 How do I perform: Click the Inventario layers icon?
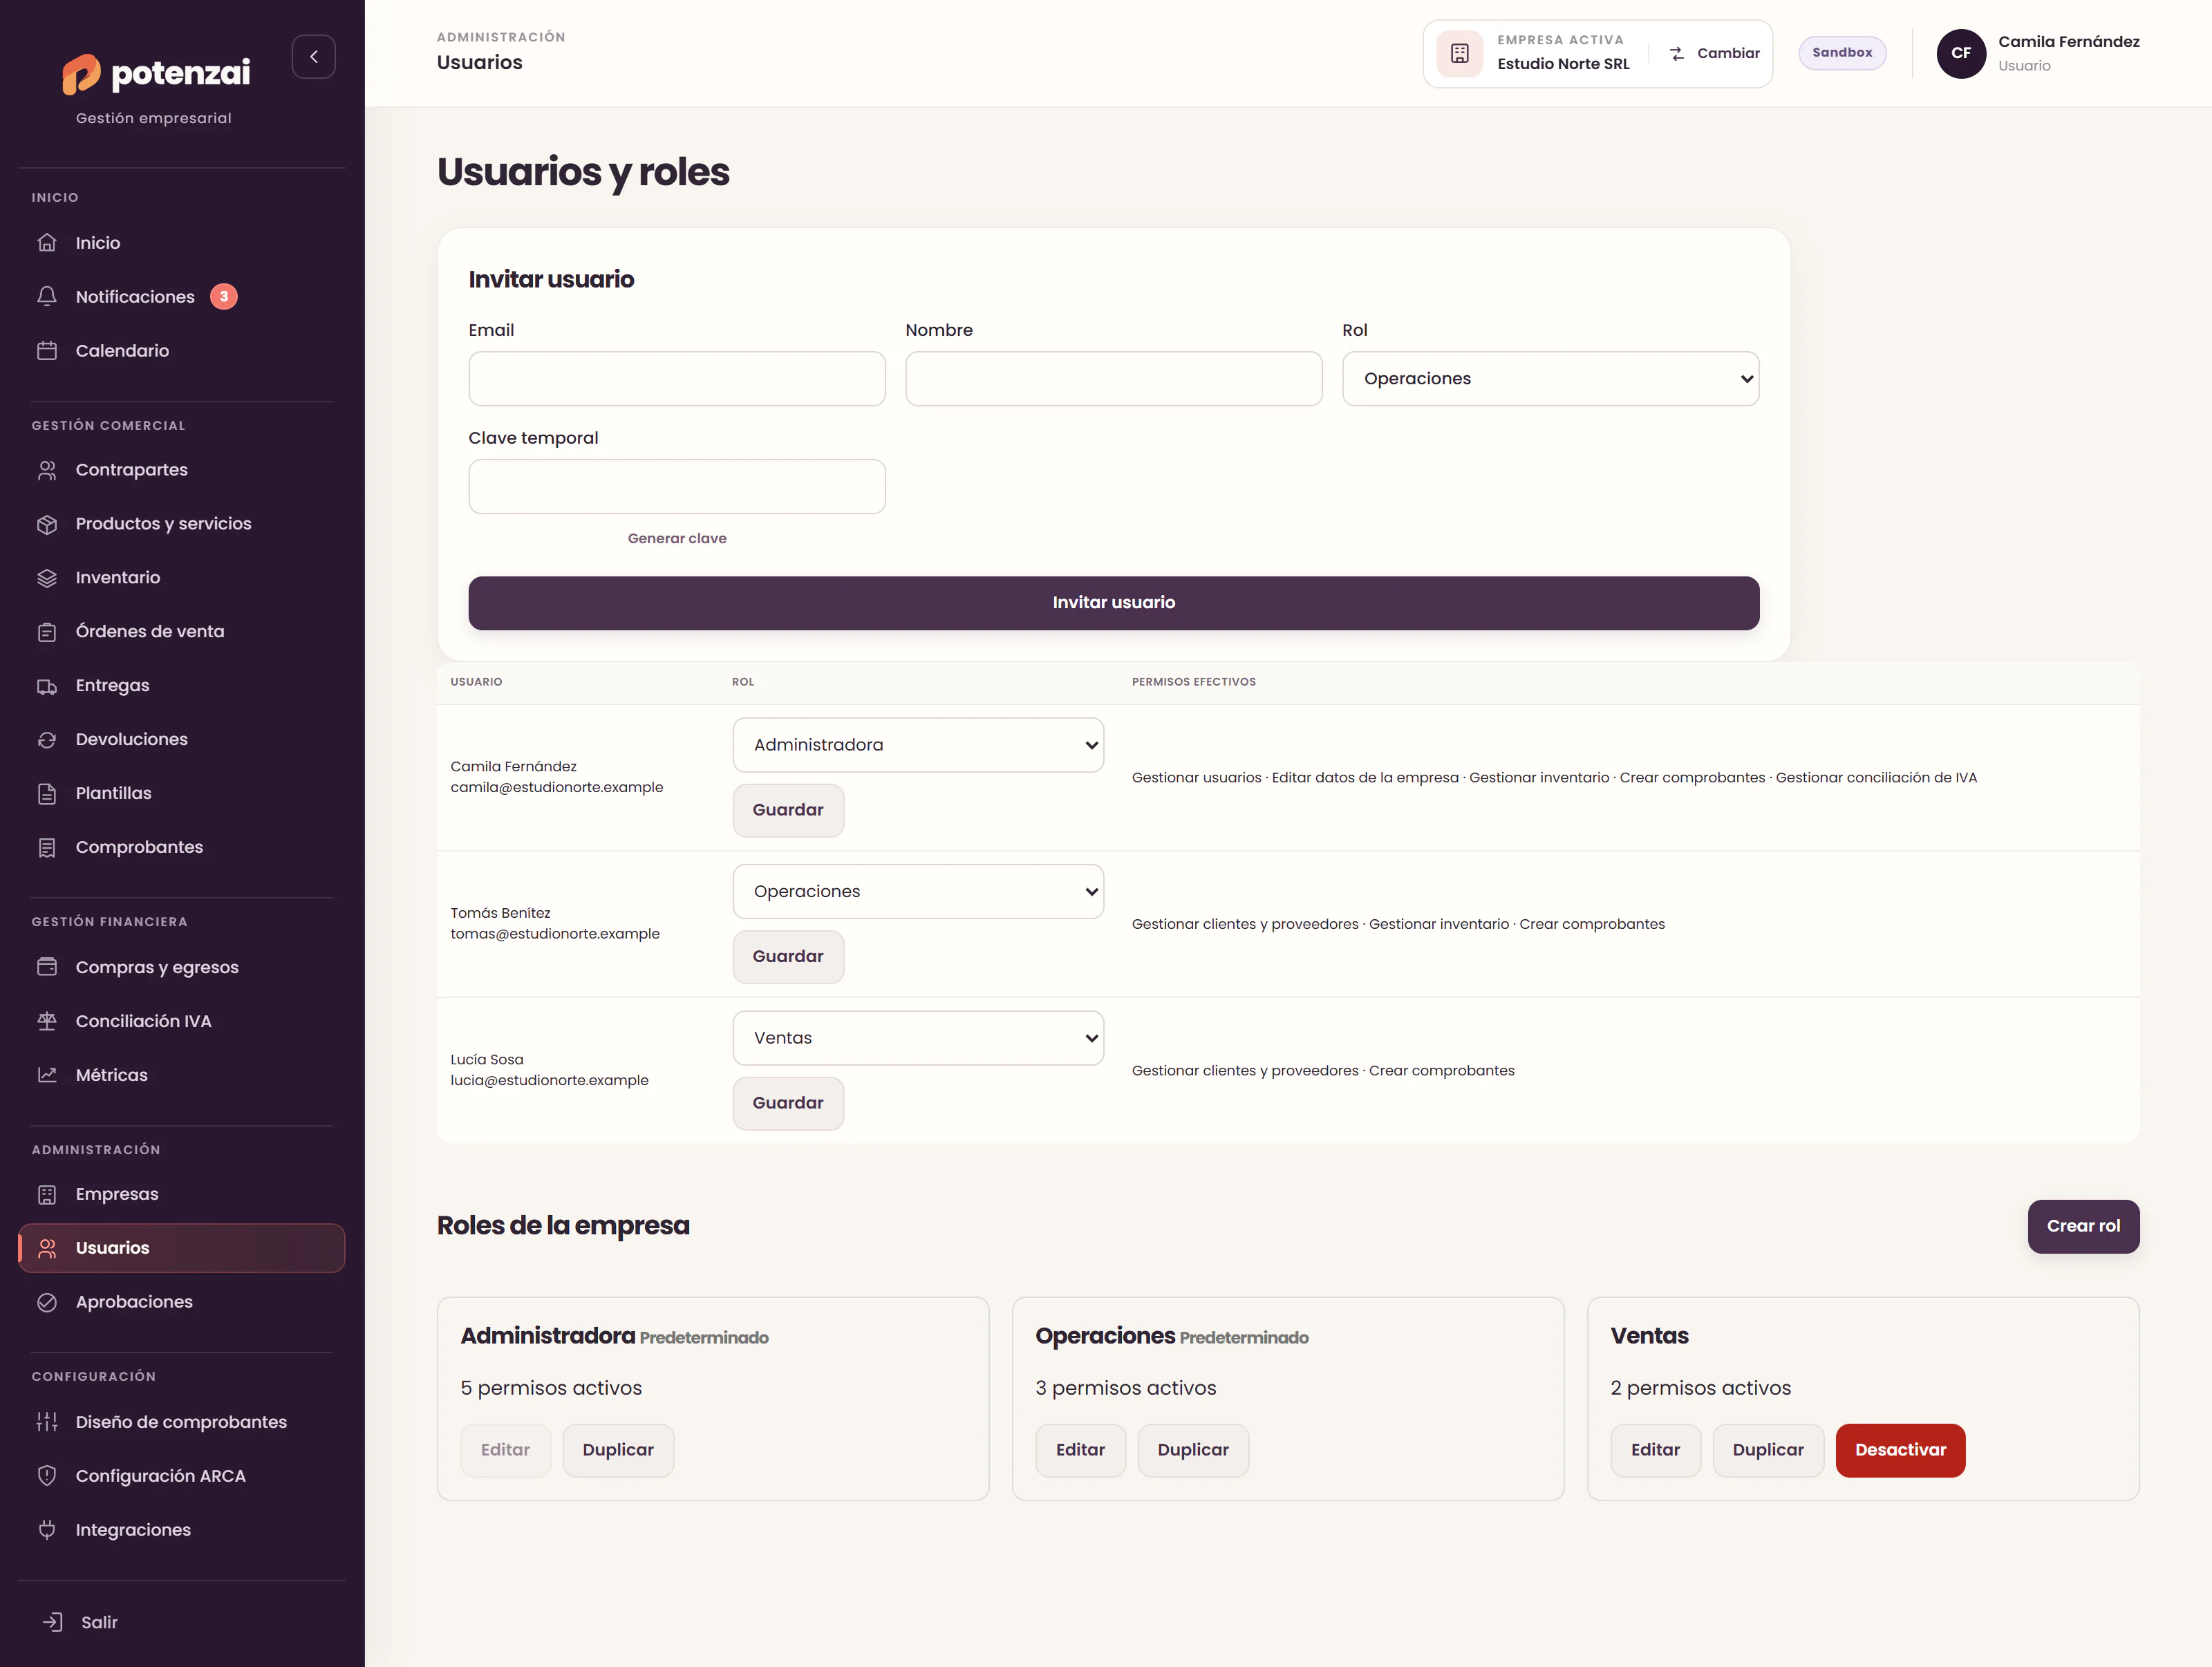[x=47, y=578]
